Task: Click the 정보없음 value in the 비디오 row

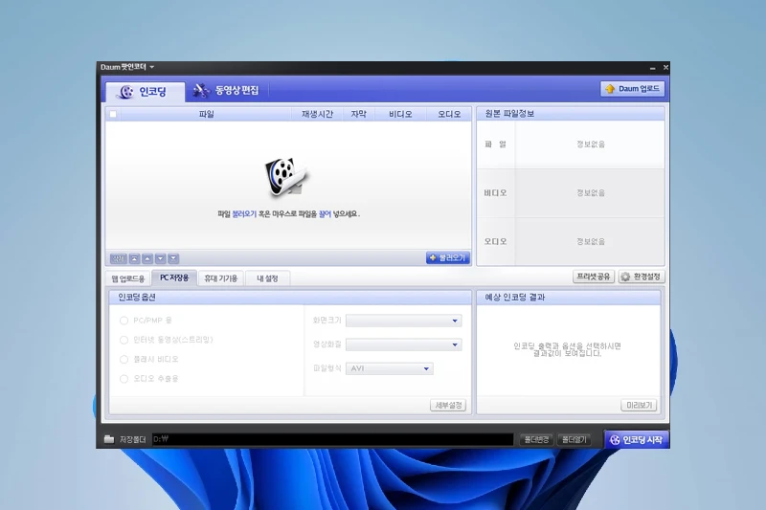Action: pyautogui.click(x=591, y=192)
